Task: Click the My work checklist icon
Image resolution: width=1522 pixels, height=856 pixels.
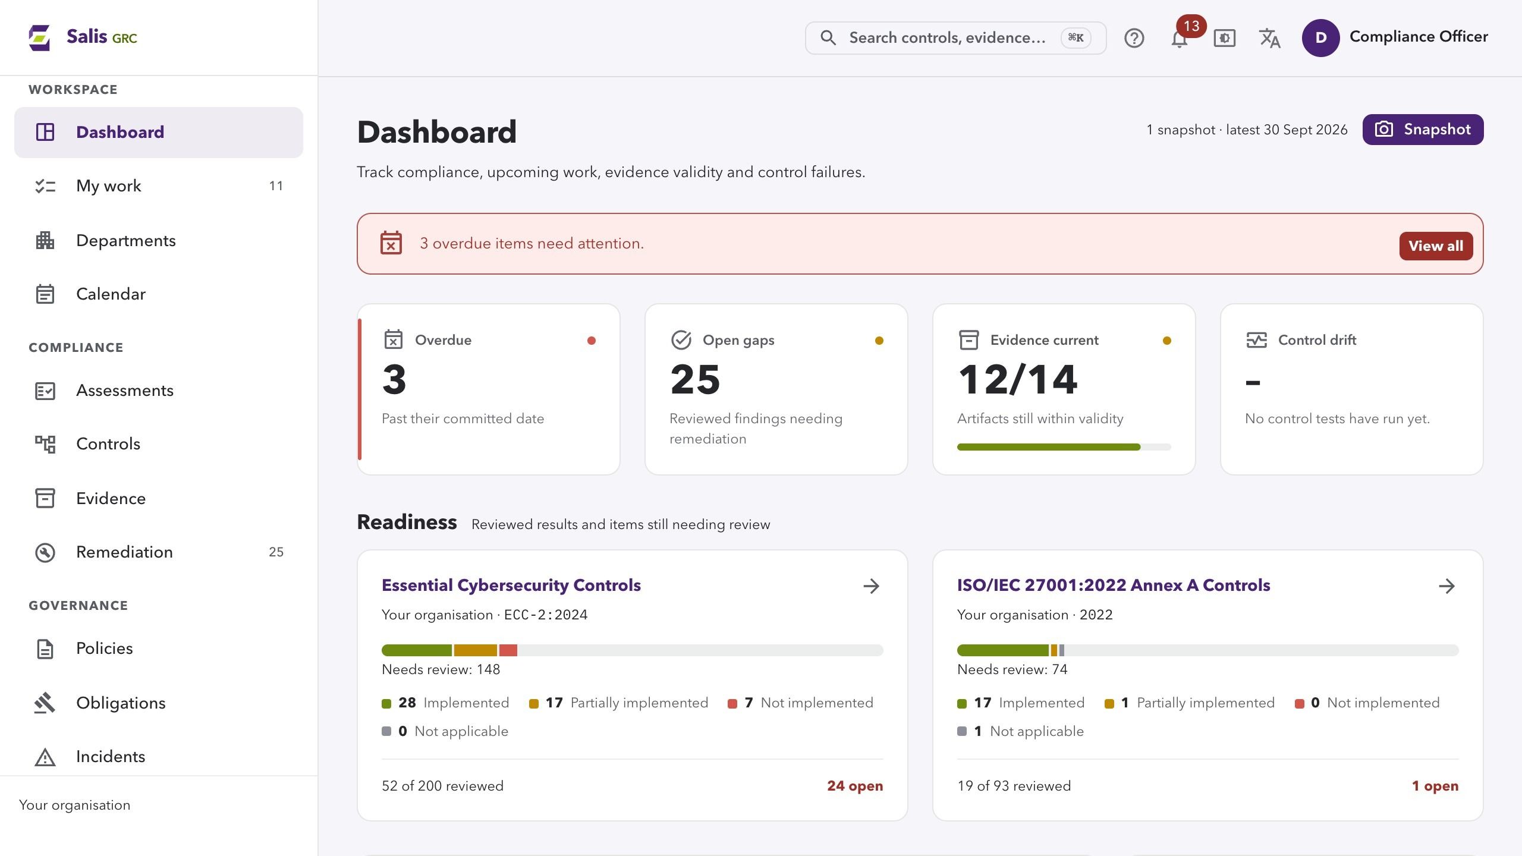Action: [x=45, y=186]
